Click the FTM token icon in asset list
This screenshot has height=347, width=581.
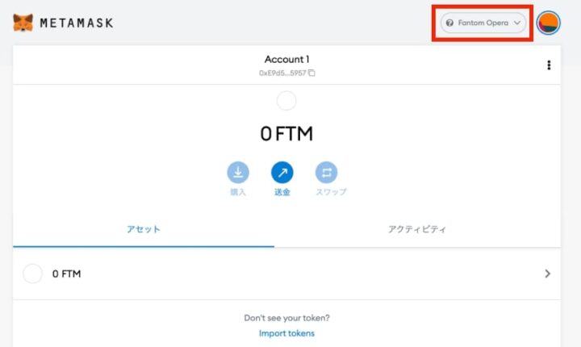click(x=33, y=274)
